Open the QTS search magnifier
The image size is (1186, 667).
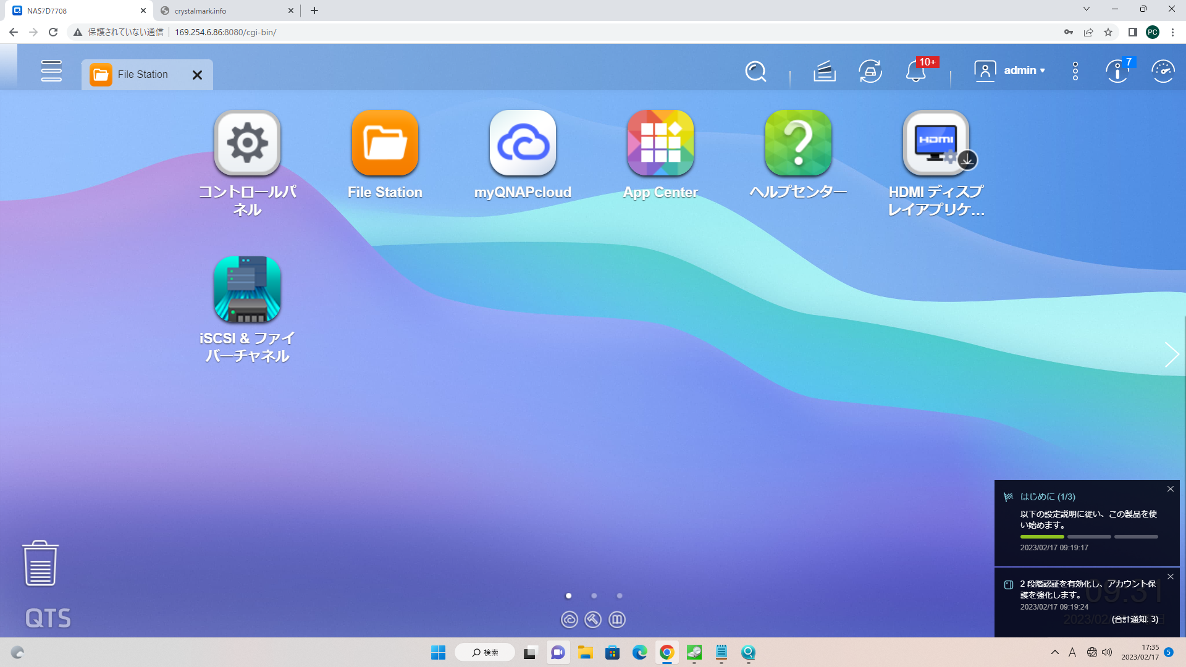point(755,72)
